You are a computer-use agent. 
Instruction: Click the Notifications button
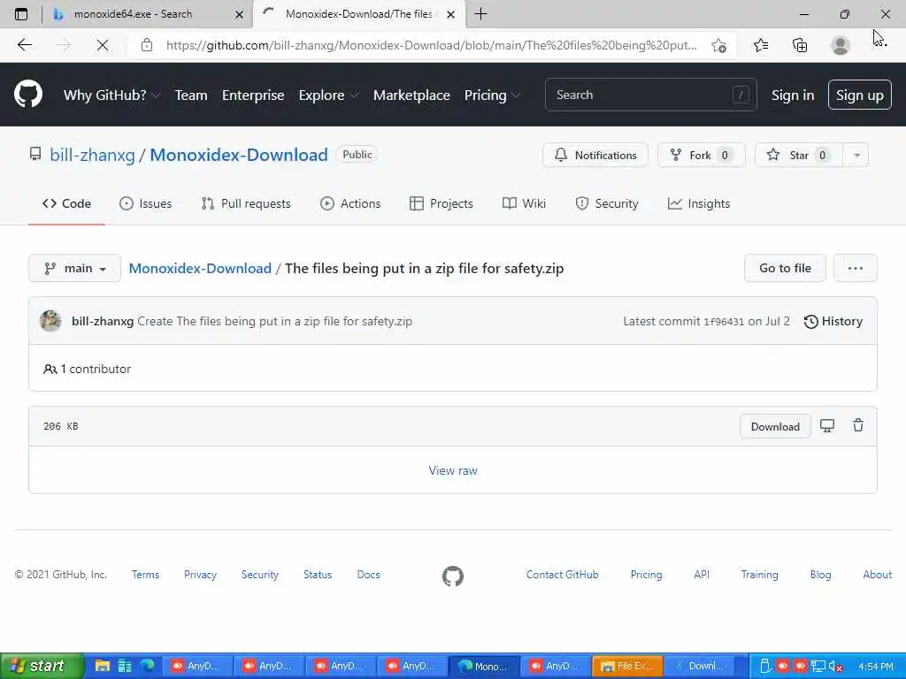pos(595,156)
